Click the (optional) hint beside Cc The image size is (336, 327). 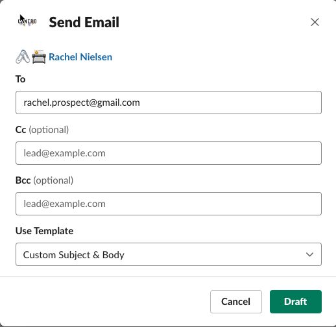click(x=49, y=130)
